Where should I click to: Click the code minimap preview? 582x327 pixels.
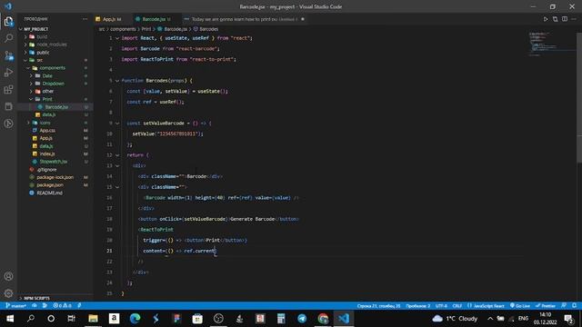coord(551,44)
